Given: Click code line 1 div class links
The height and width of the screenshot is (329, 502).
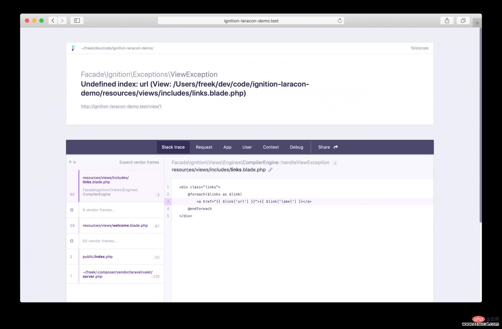Looking at the screenshot, I should [200, 187].
